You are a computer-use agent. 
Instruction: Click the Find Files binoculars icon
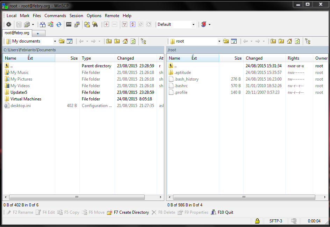[95, 24]
